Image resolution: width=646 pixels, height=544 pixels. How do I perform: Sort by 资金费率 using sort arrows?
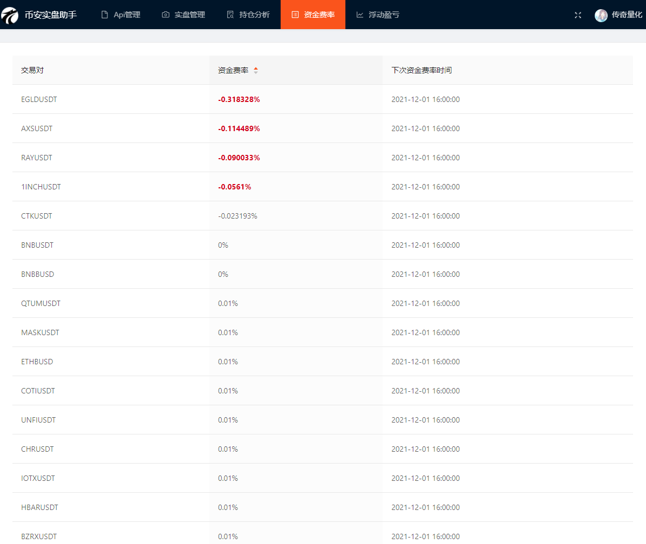click(256, 70)
